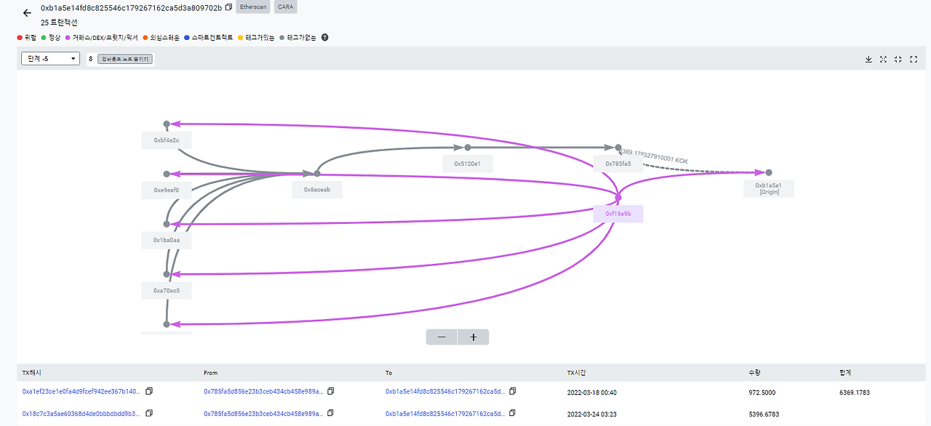
Task: Enter fullscreen with the corner-brackets icon
Action: (914, 60)
